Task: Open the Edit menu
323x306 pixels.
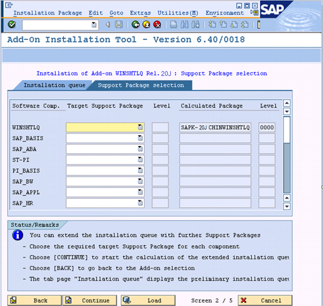Action: (x=96, y=13)
